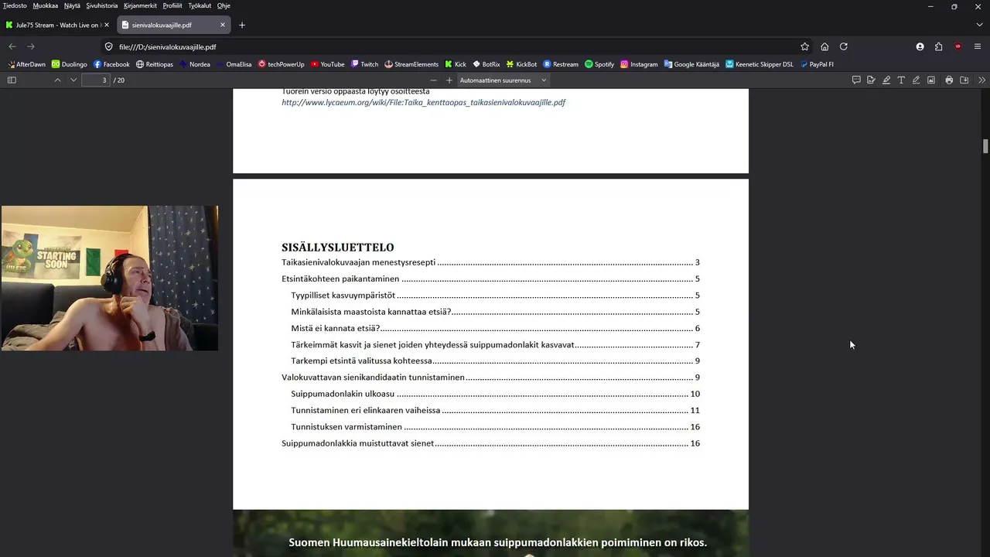The width and height of the screenshot is (990, 557).
Task: Open the Tiedosto menu
Action: [15, 5]
